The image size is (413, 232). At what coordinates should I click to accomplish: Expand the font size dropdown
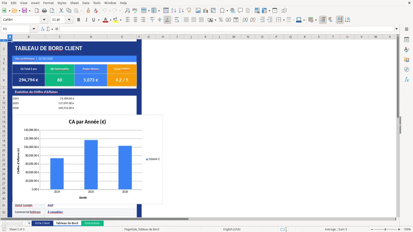point(68,20)
